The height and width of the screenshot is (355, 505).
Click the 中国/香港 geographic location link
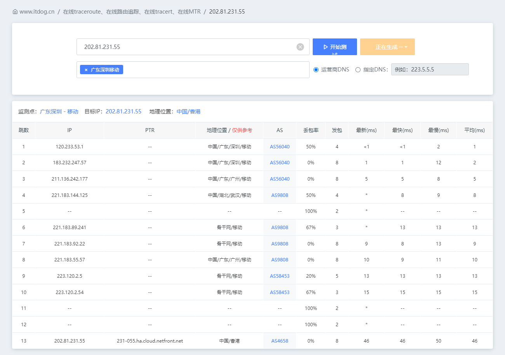point(188,111)
